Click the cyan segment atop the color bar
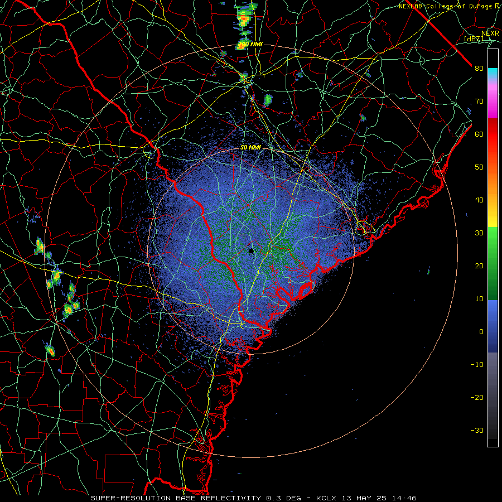Screen dimensions: 502x502 (x=493, y=74)
